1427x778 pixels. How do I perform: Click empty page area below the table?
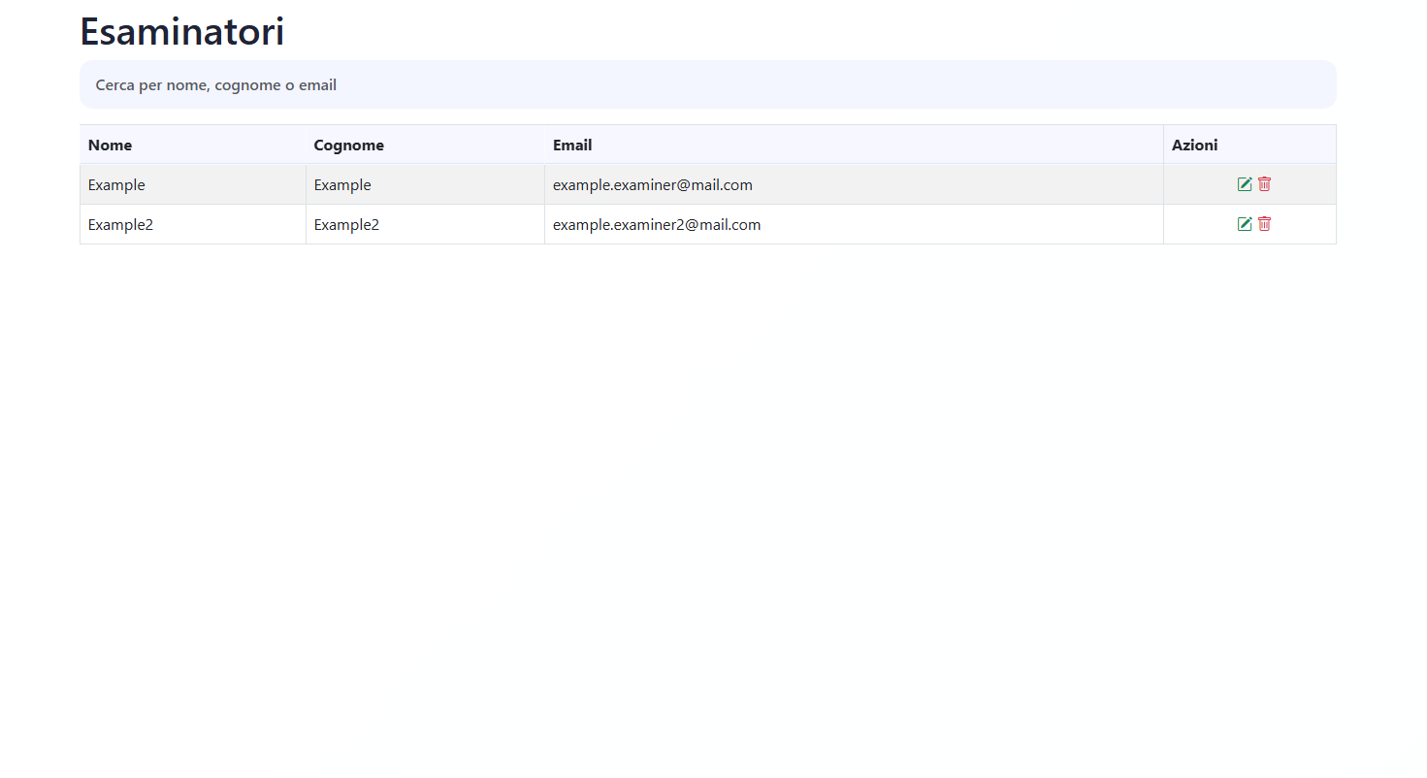pos(707,485)
